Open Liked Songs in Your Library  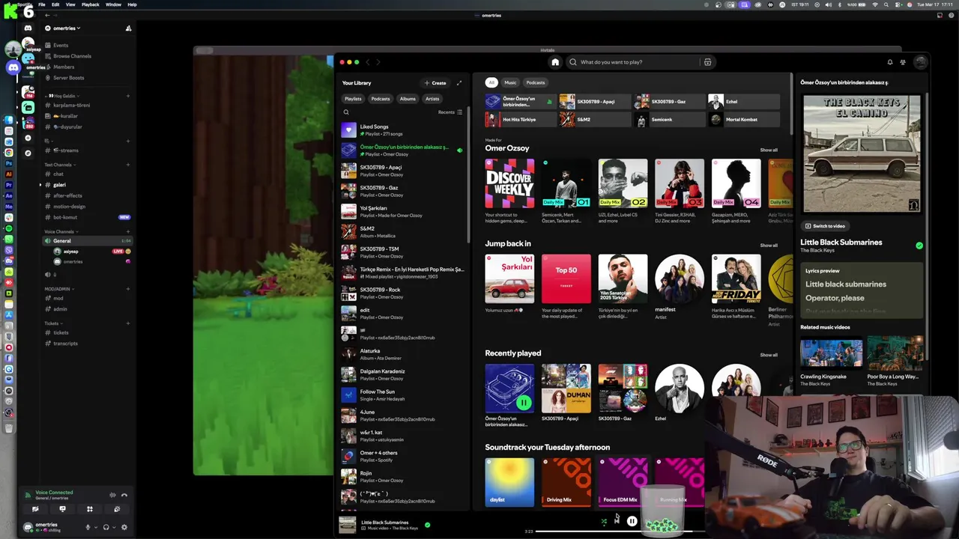402,130
